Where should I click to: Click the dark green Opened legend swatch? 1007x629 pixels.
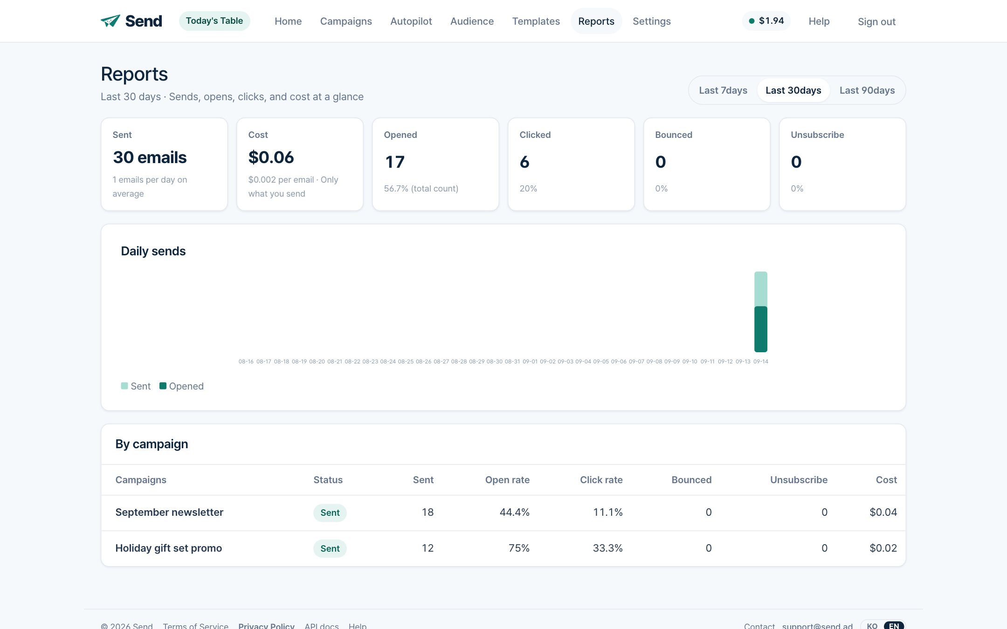point(163,386)
